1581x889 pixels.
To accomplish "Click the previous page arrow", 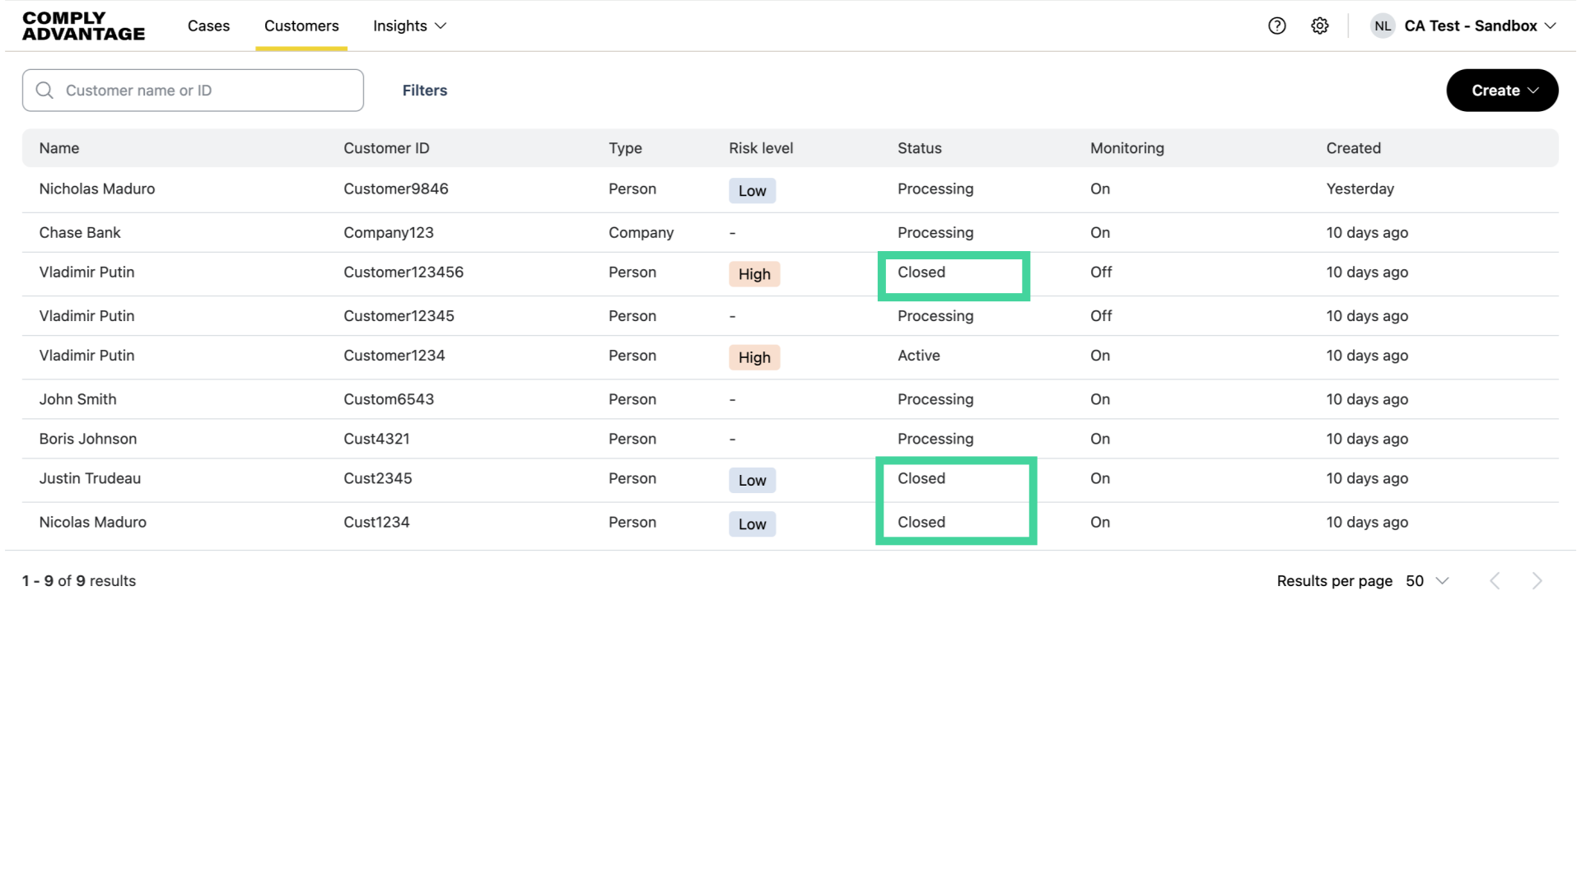I will [1495, 580].
